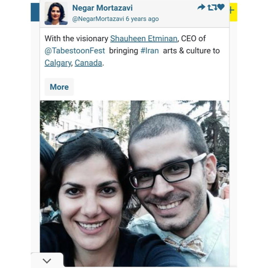The image size is (268, 268).
Task: Follow the Calgary link
Action: coord(58,63)
